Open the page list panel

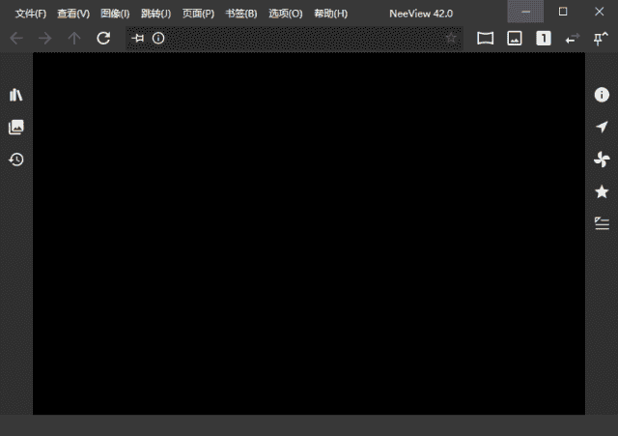[x=15, y=127]
